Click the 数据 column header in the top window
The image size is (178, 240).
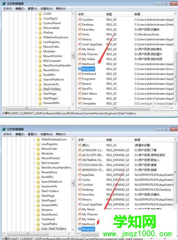pos(137,14)
